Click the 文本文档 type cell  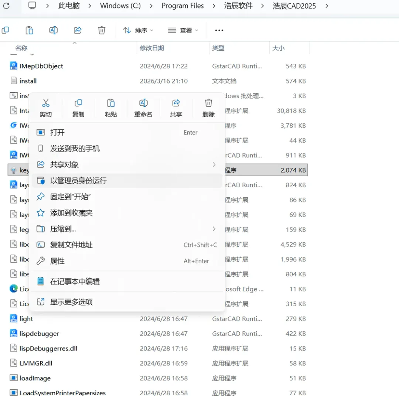224,81
